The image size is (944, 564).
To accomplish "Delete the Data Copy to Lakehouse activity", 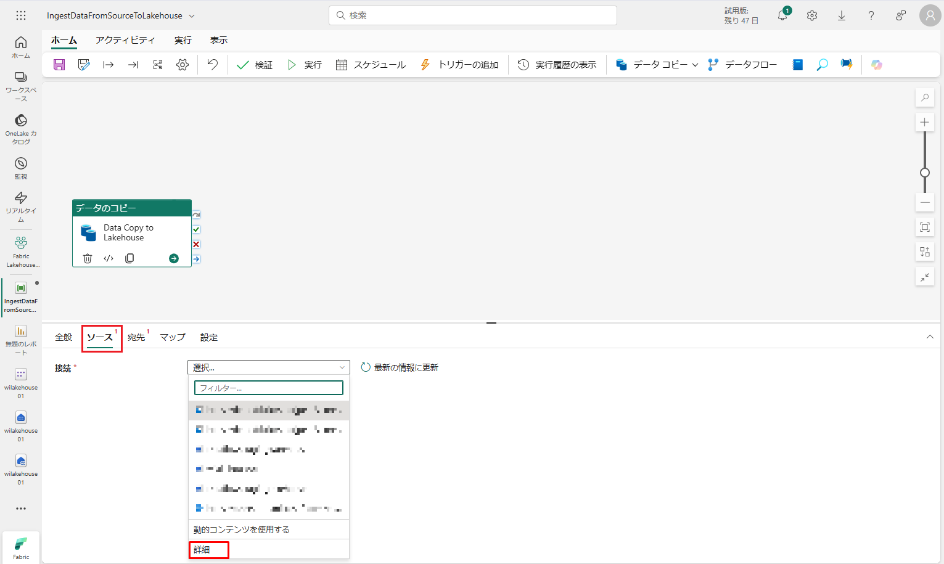I will click(88, 258).
